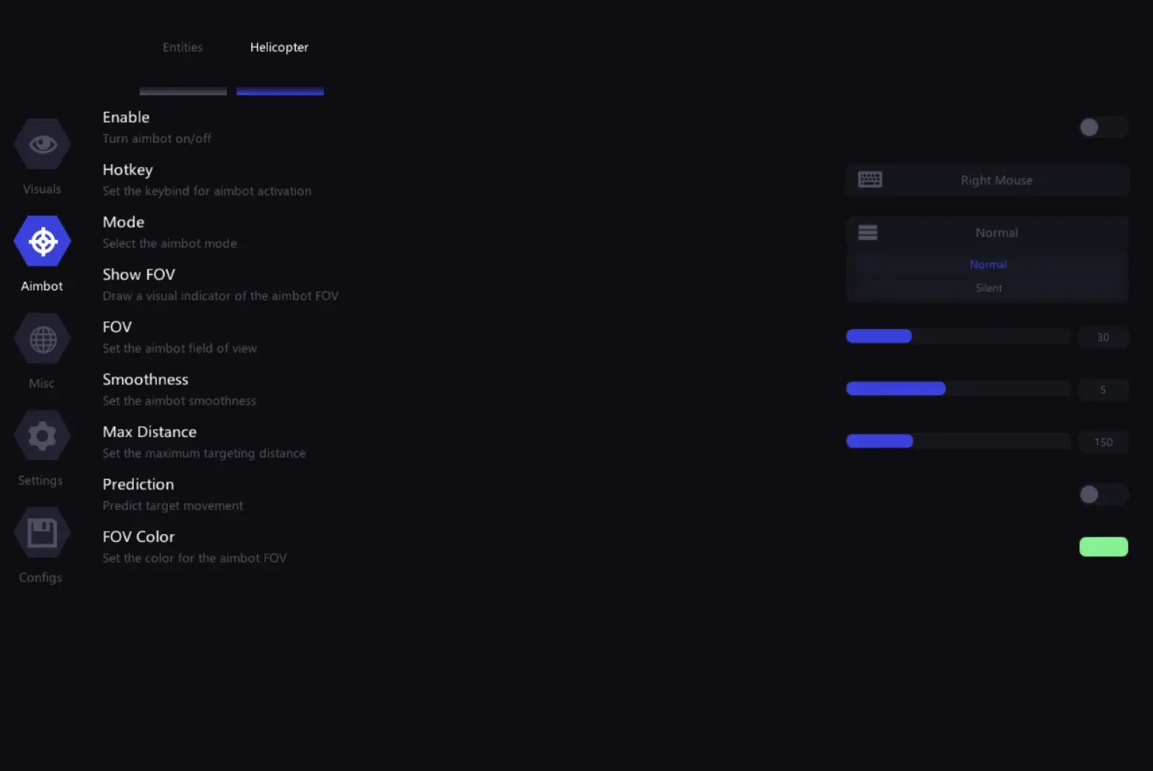The width and height of the screenshot is (1153, 771).
Task: Open the Settings gear icon
Action: (x=43, y=436)
